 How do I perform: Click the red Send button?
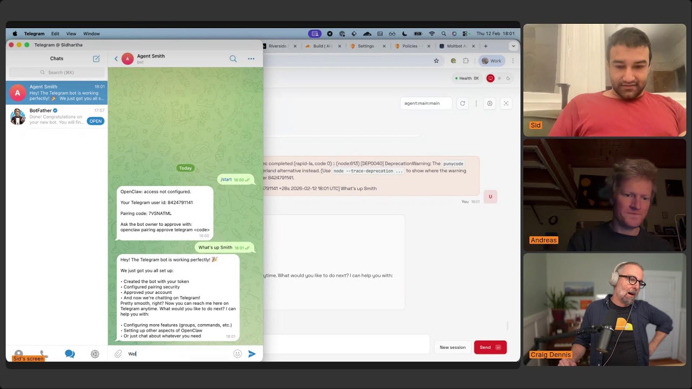pos(490,347)
